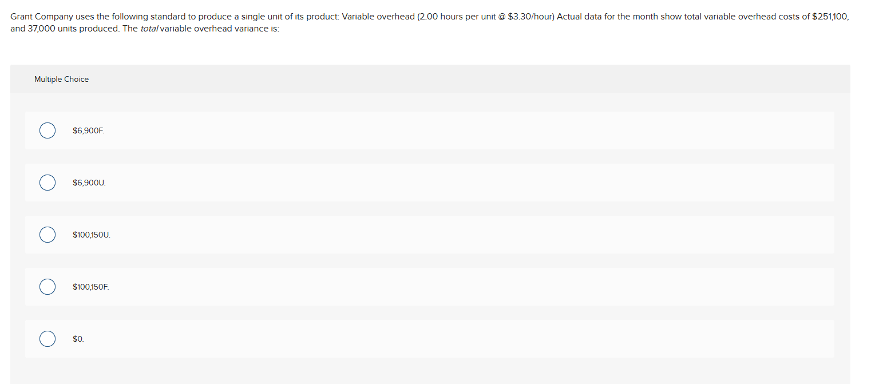This screenshot has height=384, width=879.
Task: Select the $0. answer option
Action: click(x=47, y=339)
